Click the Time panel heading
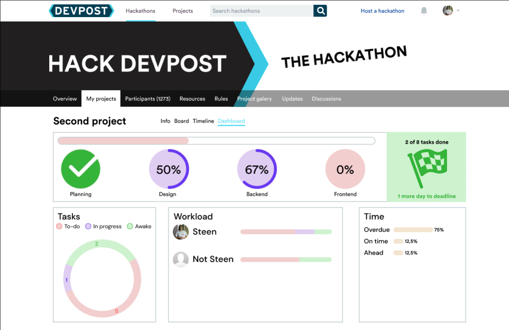Viewport: 509px width, 330px height. tap(374, 217)
